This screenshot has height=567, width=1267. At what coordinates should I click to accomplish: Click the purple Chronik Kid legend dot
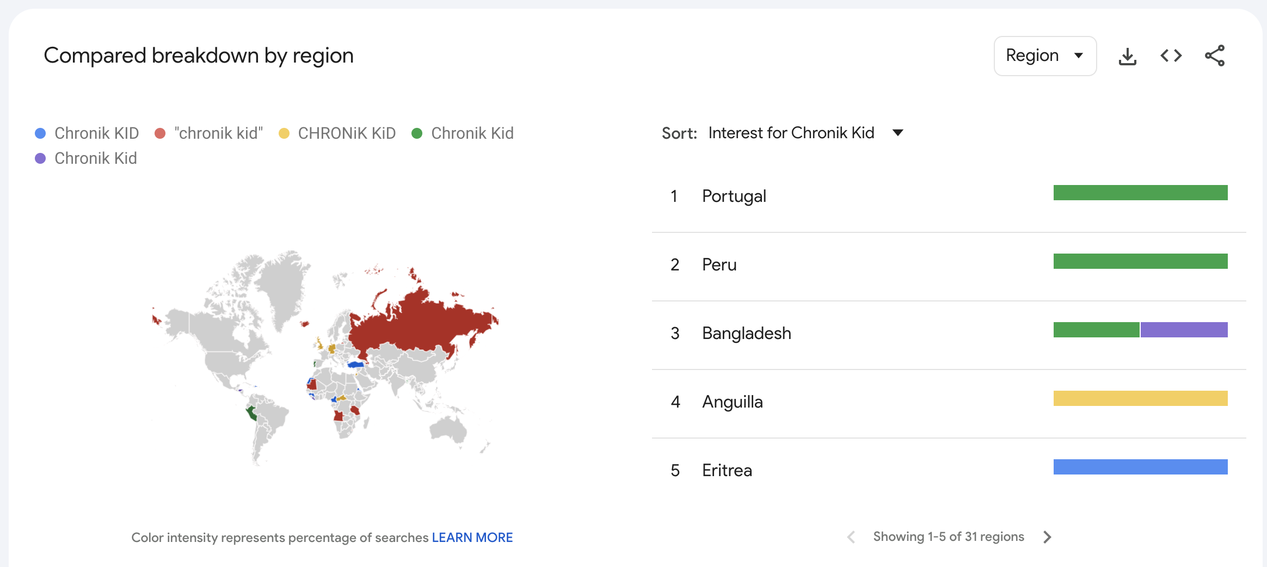tap(40, 158)
